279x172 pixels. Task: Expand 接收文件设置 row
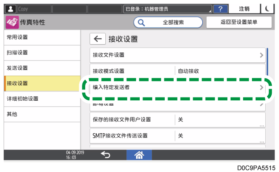pyautogui.click(x=177, y=55)
